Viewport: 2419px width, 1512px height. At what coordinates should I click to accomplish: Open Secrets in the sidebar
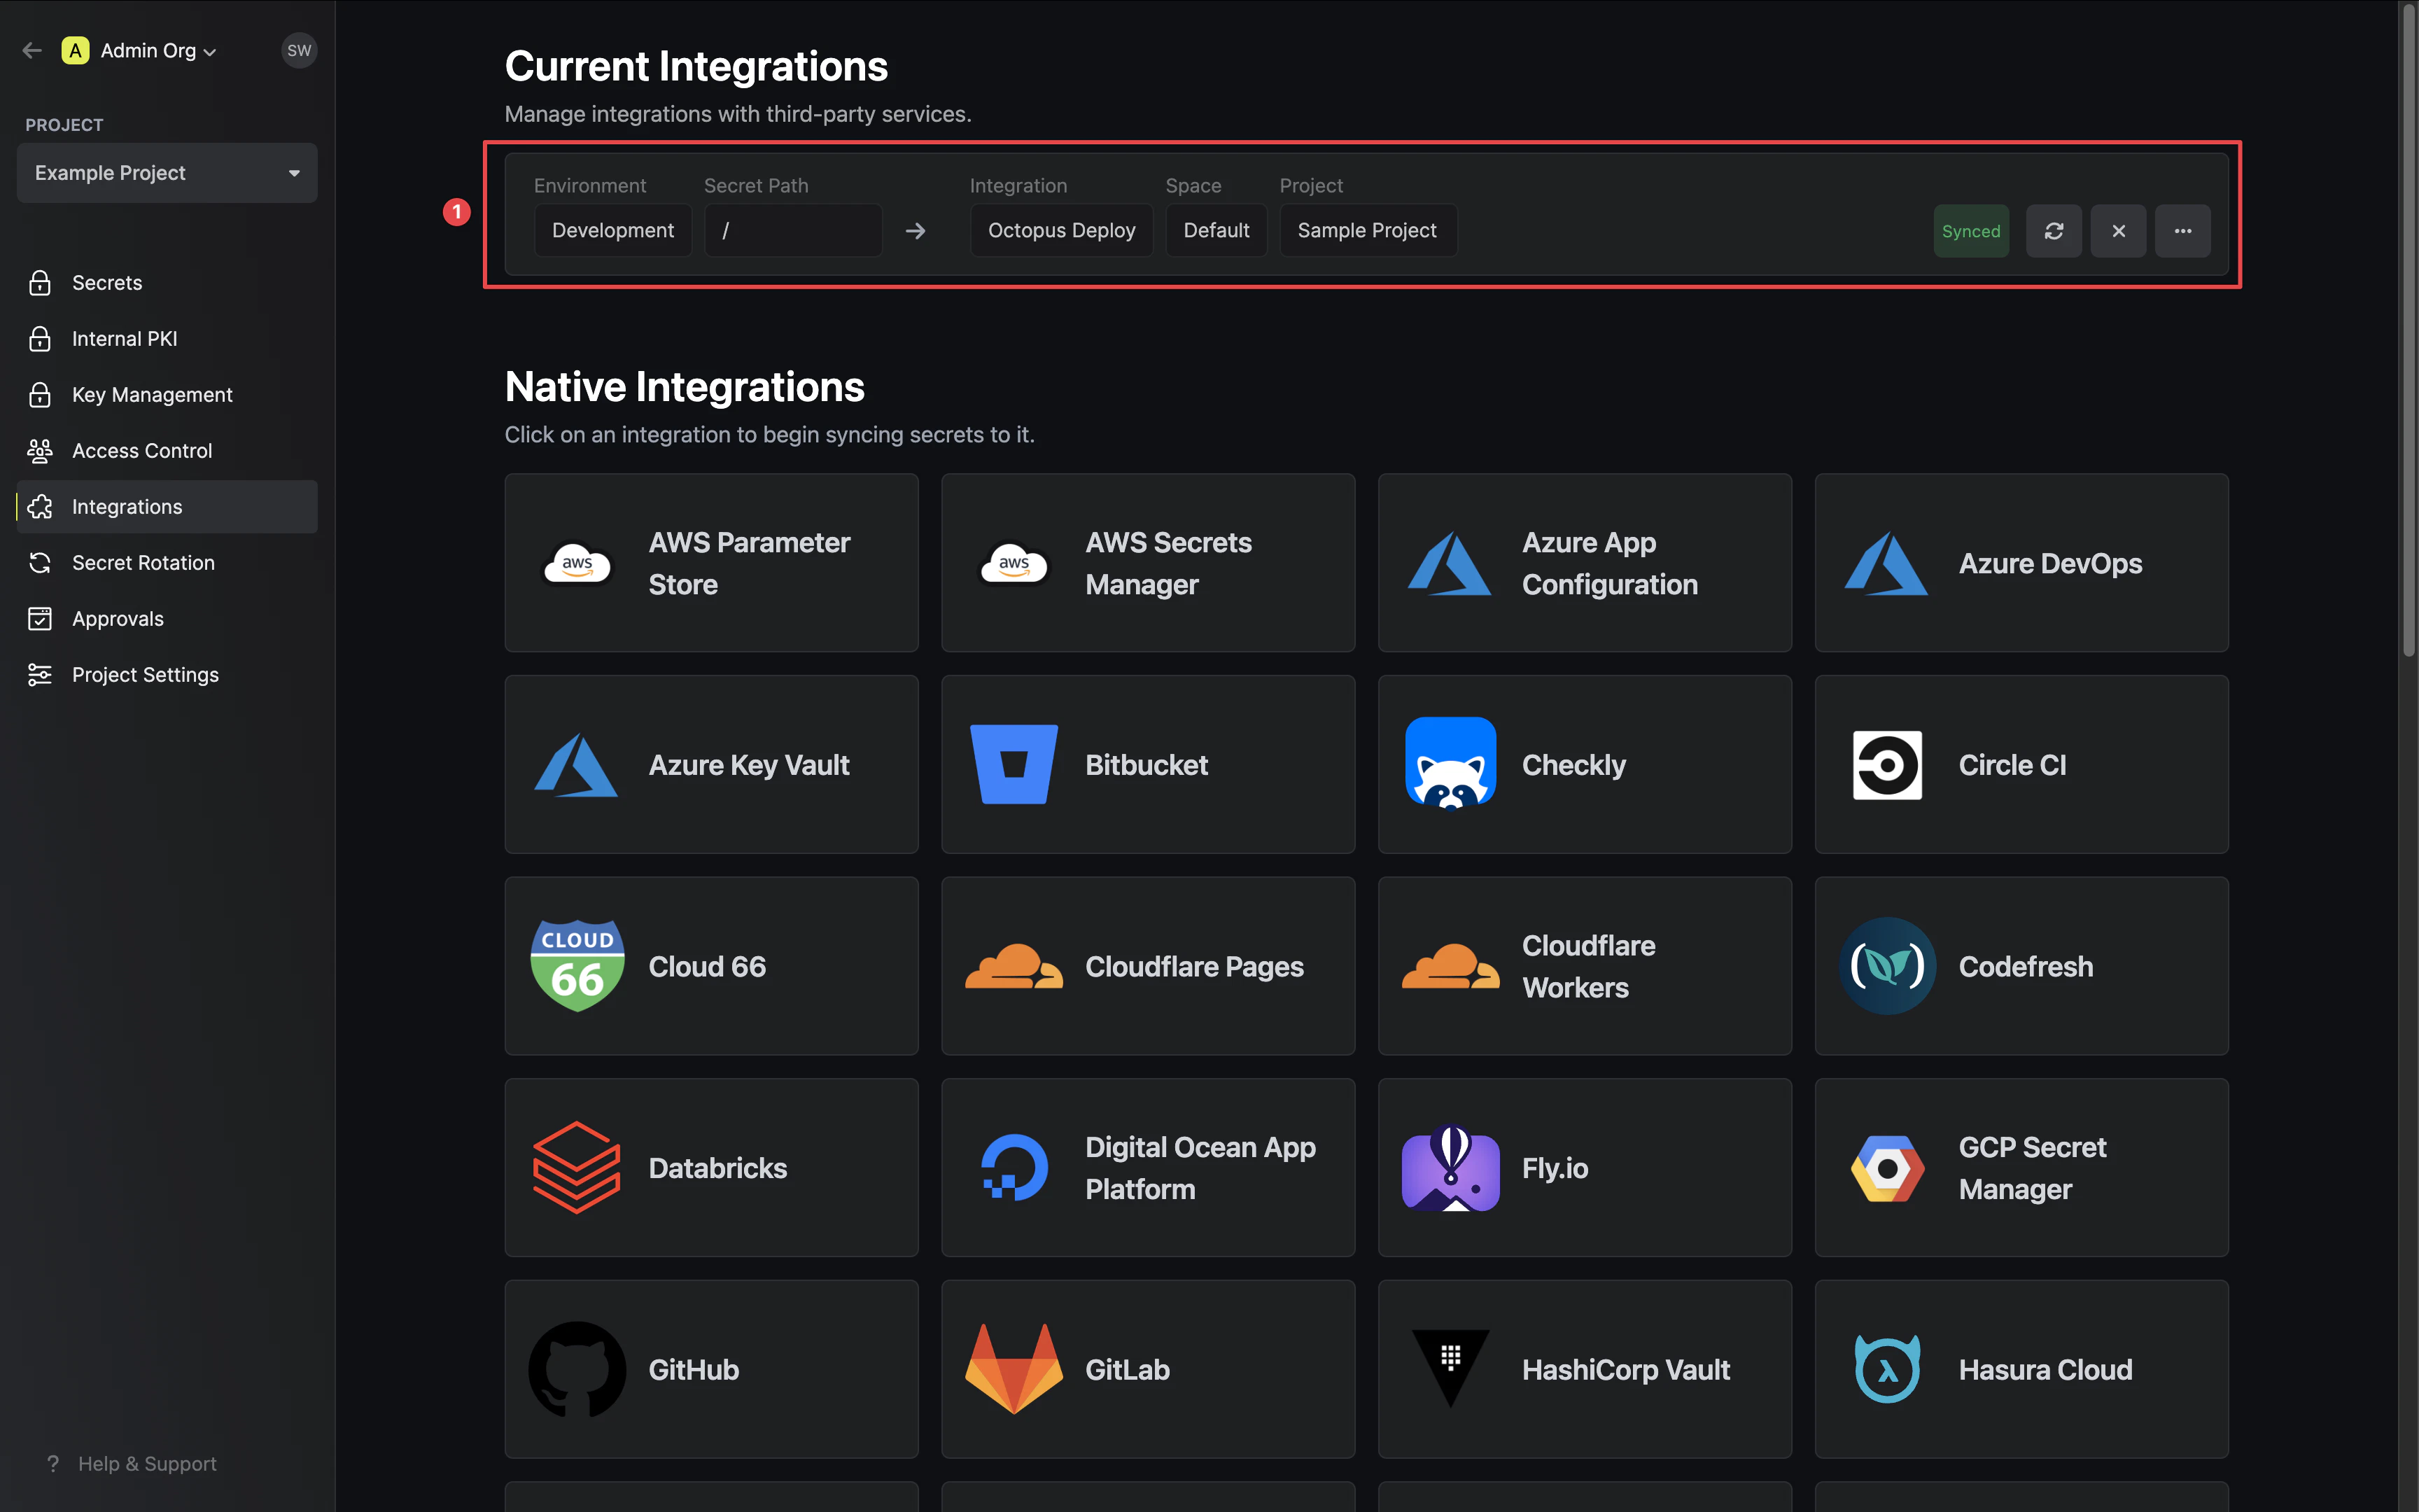(x=167, y=283)
